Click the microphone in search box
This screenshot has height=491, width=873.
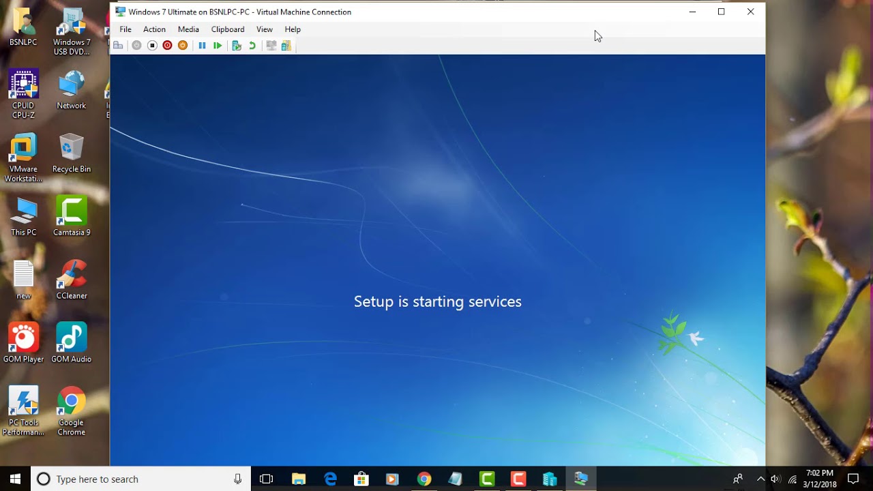(x=237, y=479)
